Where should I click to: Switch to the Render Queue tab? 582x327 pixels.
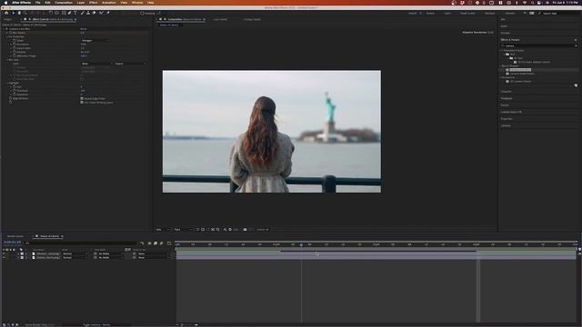pos(15,236)
